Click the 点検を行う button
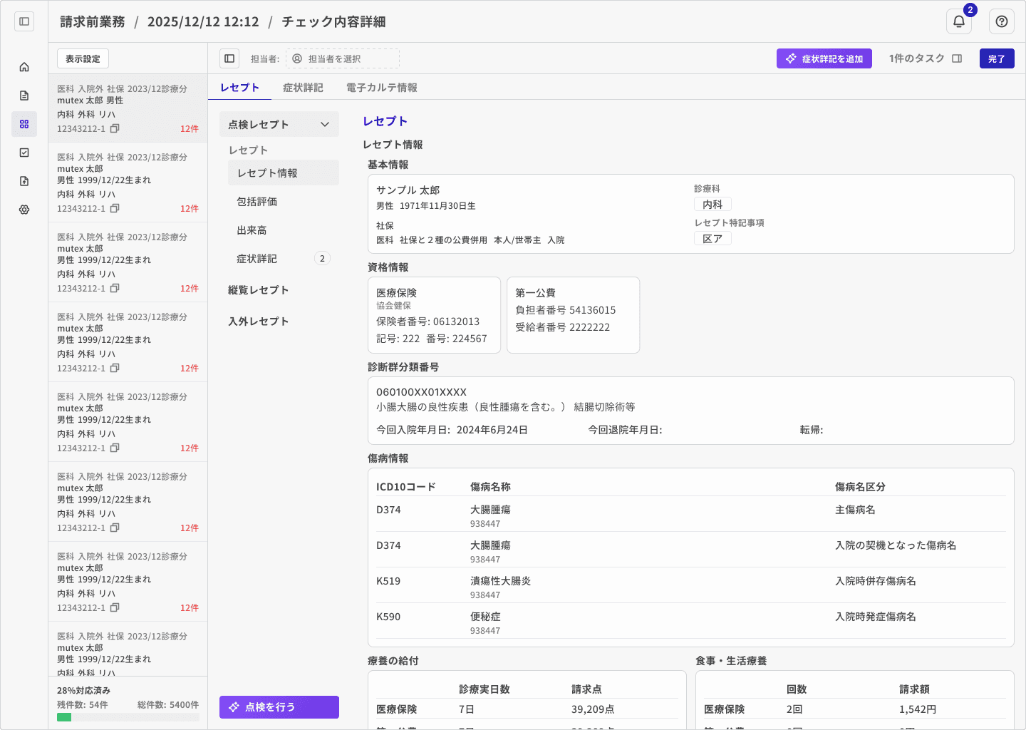This screenshot has height=730, width=1026. (x=279, y=707)
